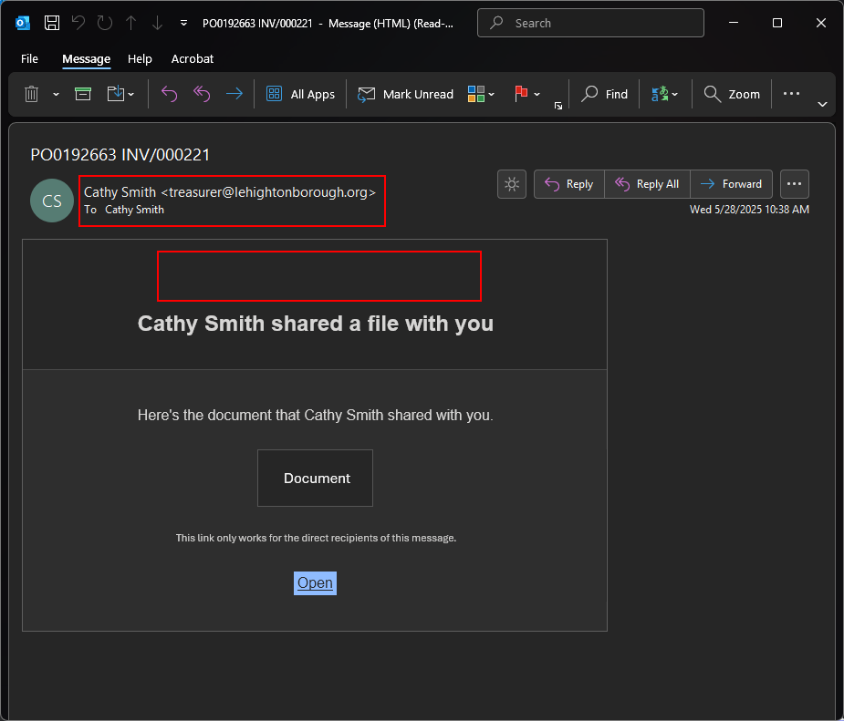Archive this message using the Archive icon
The width and height of the screenshot is (844, 721).
83,94
